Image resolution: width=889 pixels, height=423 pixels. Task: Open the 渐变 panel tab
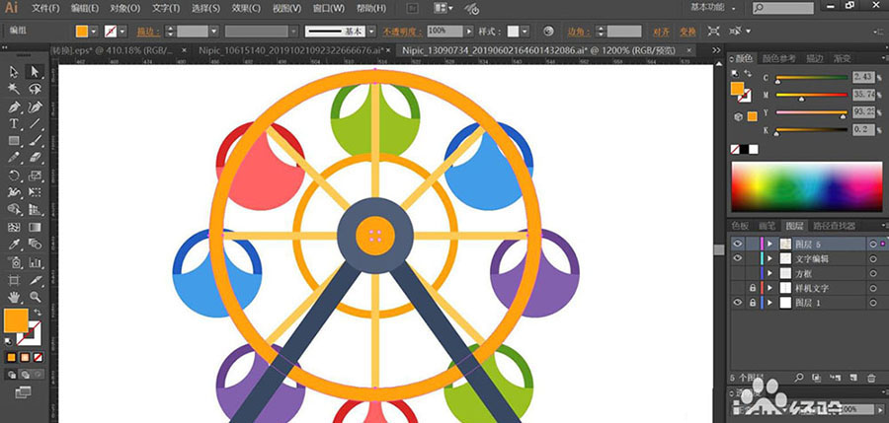[x=842, y=58]
